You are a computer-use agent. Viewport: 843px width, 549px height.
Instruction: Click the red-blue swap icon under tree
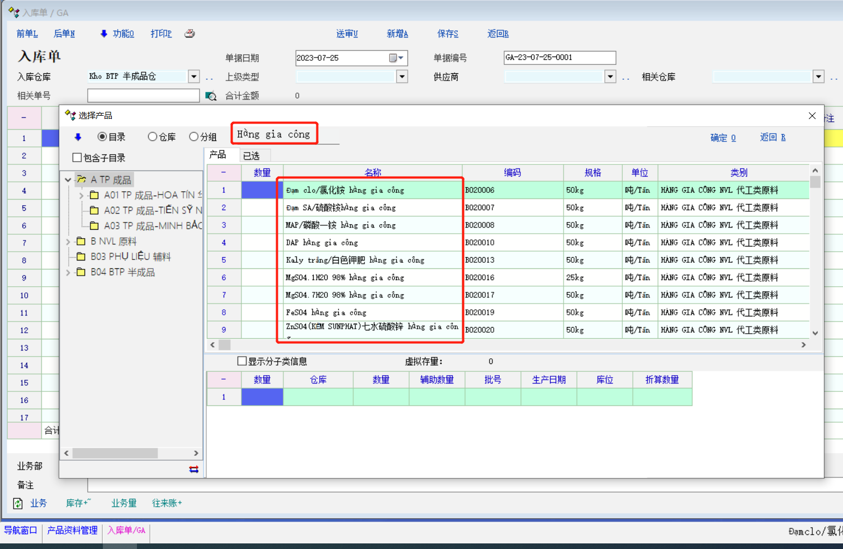[x=194, y=469]
